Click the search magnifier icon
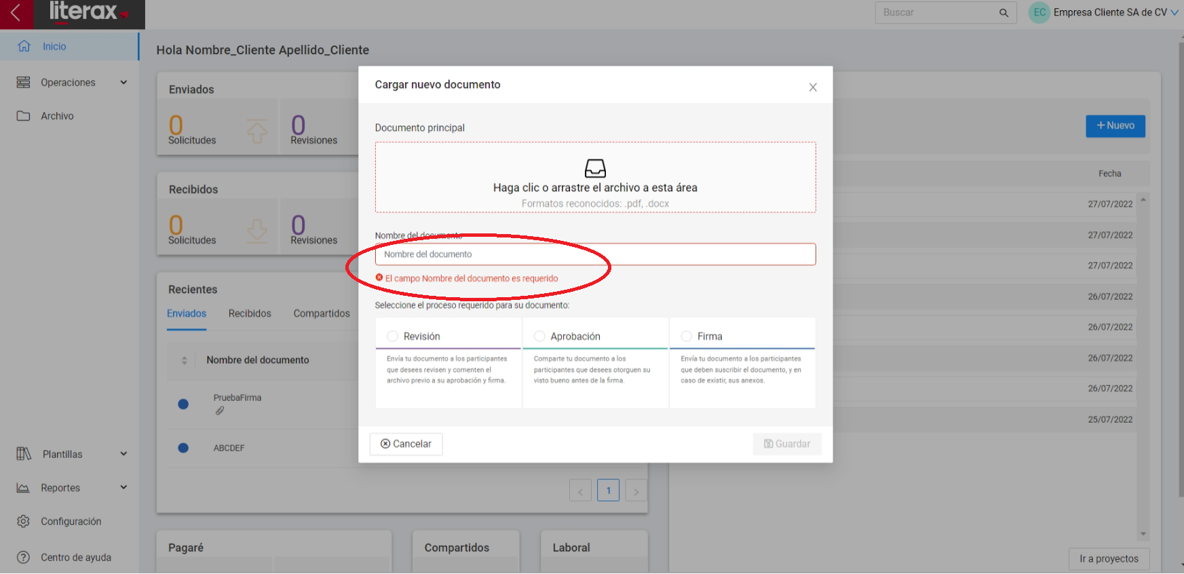The width and height of the screenshot is (1184, 574). click(1004, 13)
